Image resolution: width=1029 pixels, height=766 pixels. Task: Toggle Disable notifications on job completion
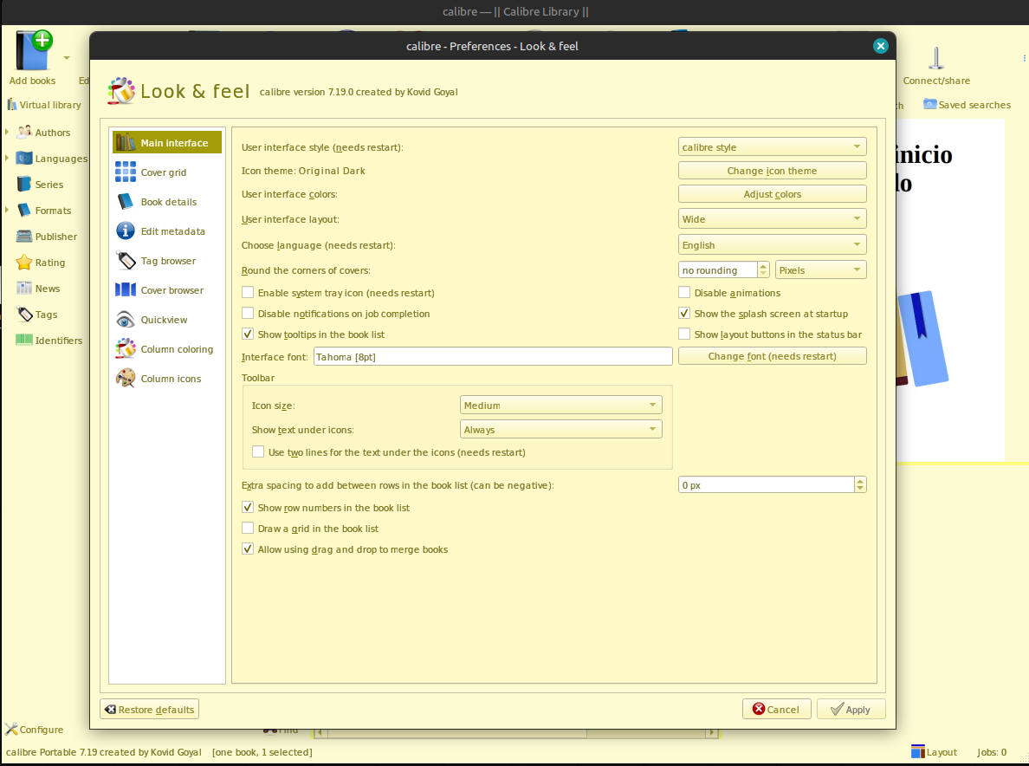click(248, 313)
